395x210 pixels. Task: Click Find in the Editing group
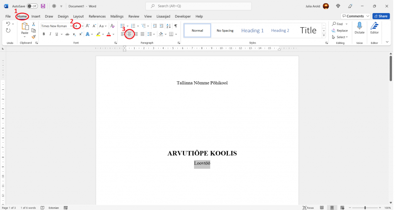(337, 24)
